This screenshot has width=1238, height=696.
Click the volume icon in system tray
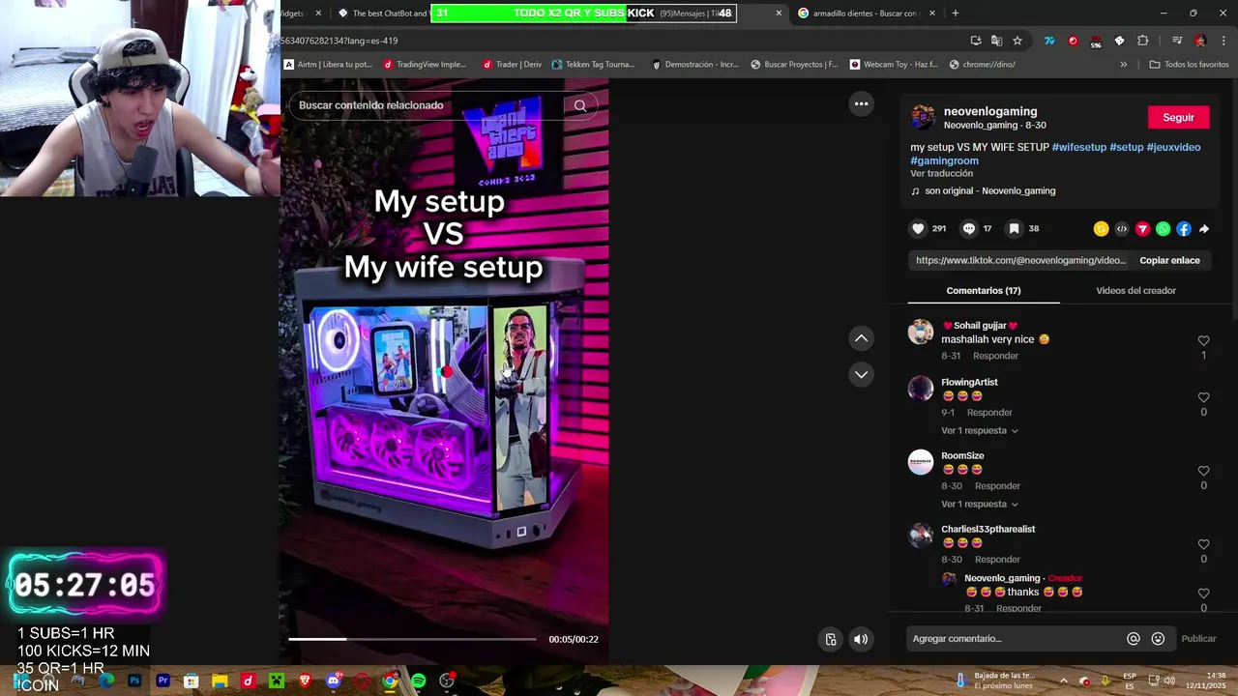(1169, 681)
